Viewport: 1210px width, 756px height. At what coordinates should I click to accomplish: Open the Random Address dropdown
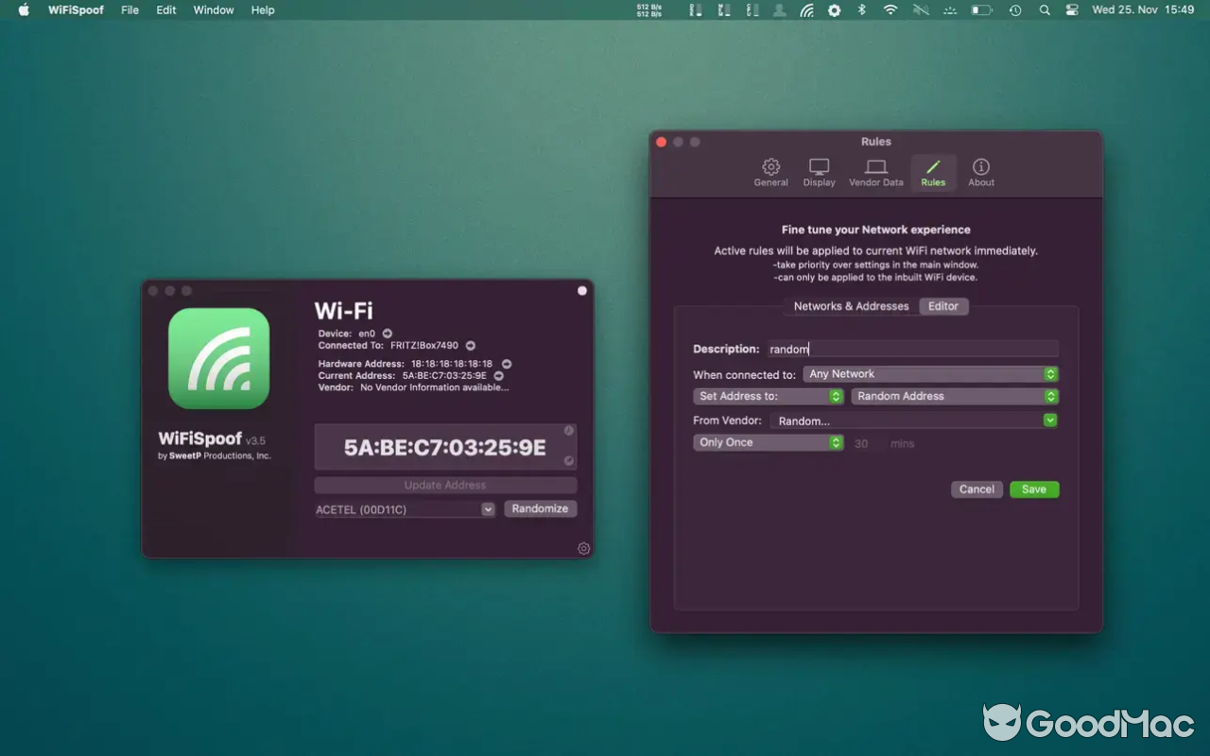tap(954, 396)
